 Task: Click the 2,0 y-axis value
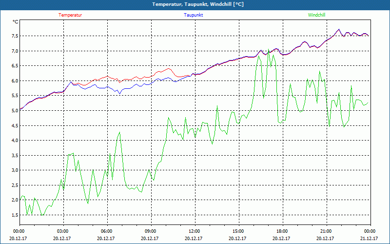coord(15,200)
